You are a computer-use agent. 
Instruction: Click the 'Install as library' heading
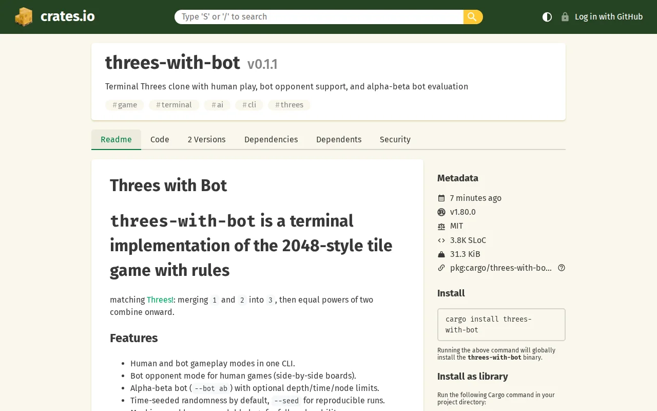pyautogui.click(x=473, y=377)
